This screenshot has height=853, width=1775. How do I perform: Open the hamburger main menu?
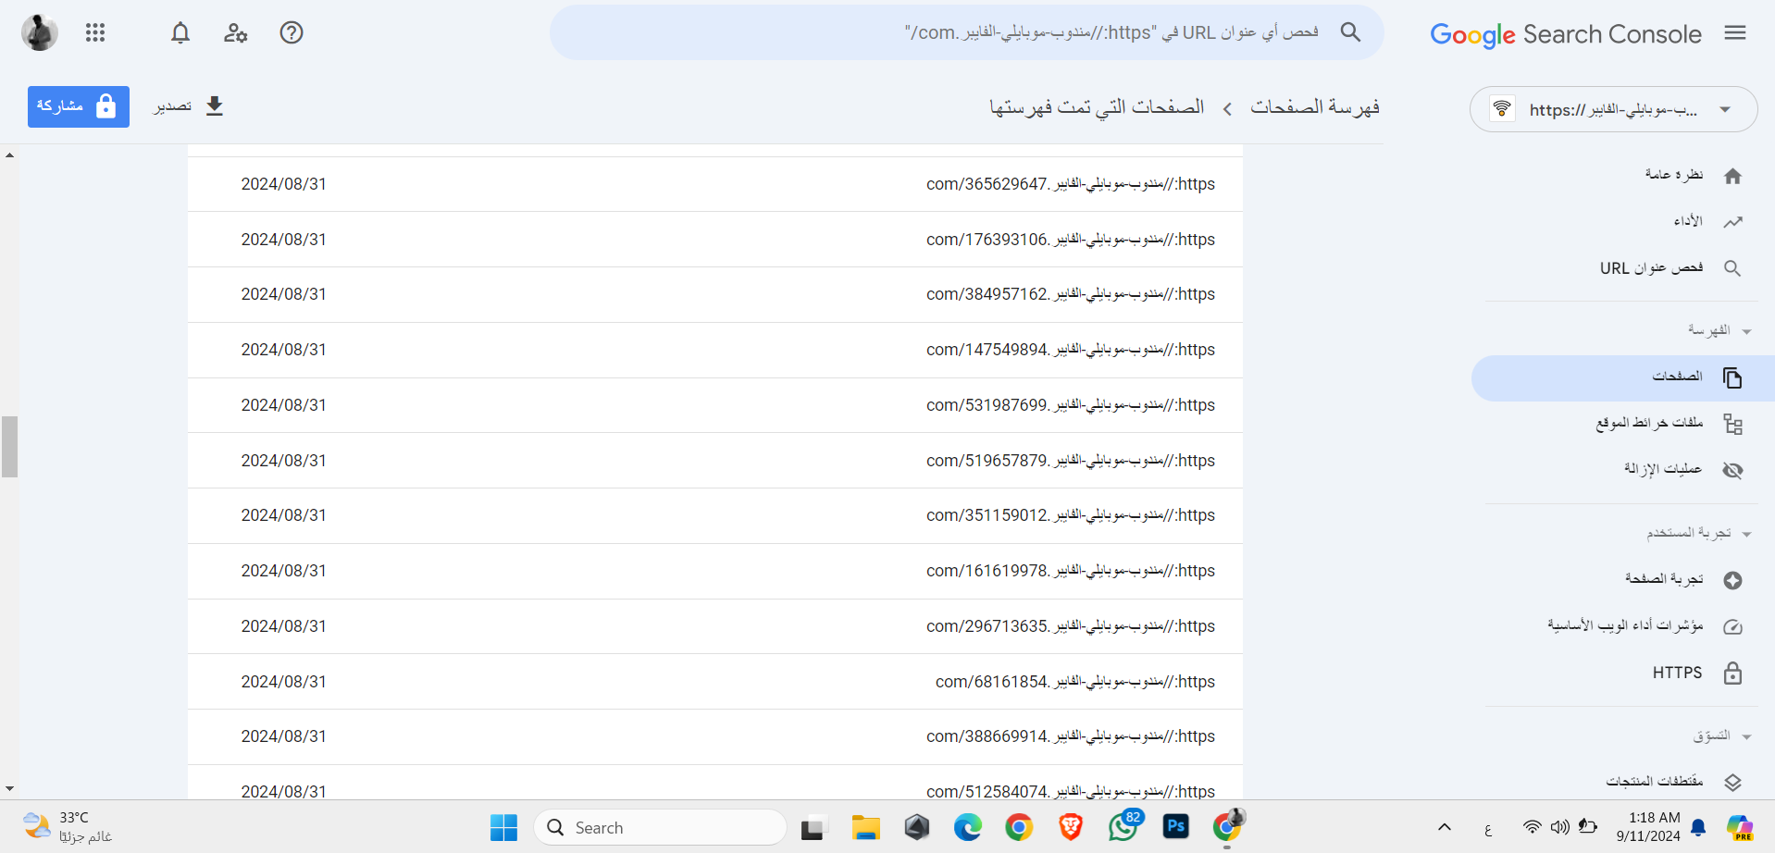(x=1735, y=33)
